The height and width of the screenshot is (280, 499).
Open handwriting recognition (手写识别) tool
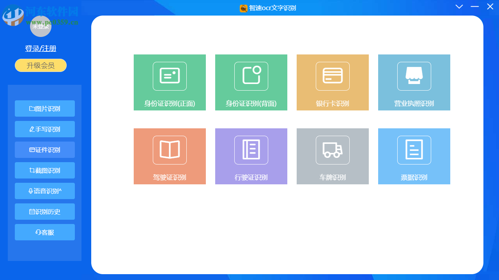pos(44,129)
